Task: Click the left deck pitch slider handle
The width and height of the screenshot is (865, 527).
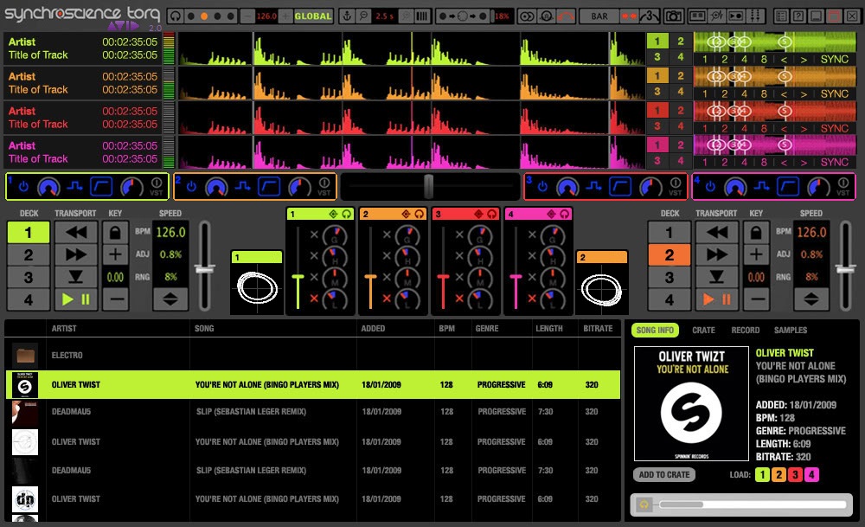Action: [205, 269]
